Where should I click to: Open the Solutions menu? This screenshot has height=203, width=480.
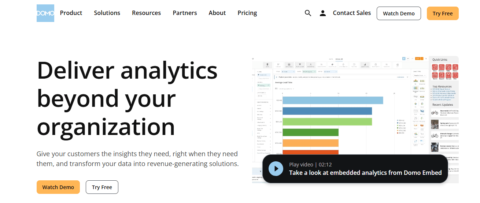[x=107, y=13]
